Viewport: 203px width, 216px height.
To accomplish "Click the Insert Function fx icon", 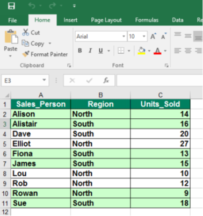I will coord(106,81).
